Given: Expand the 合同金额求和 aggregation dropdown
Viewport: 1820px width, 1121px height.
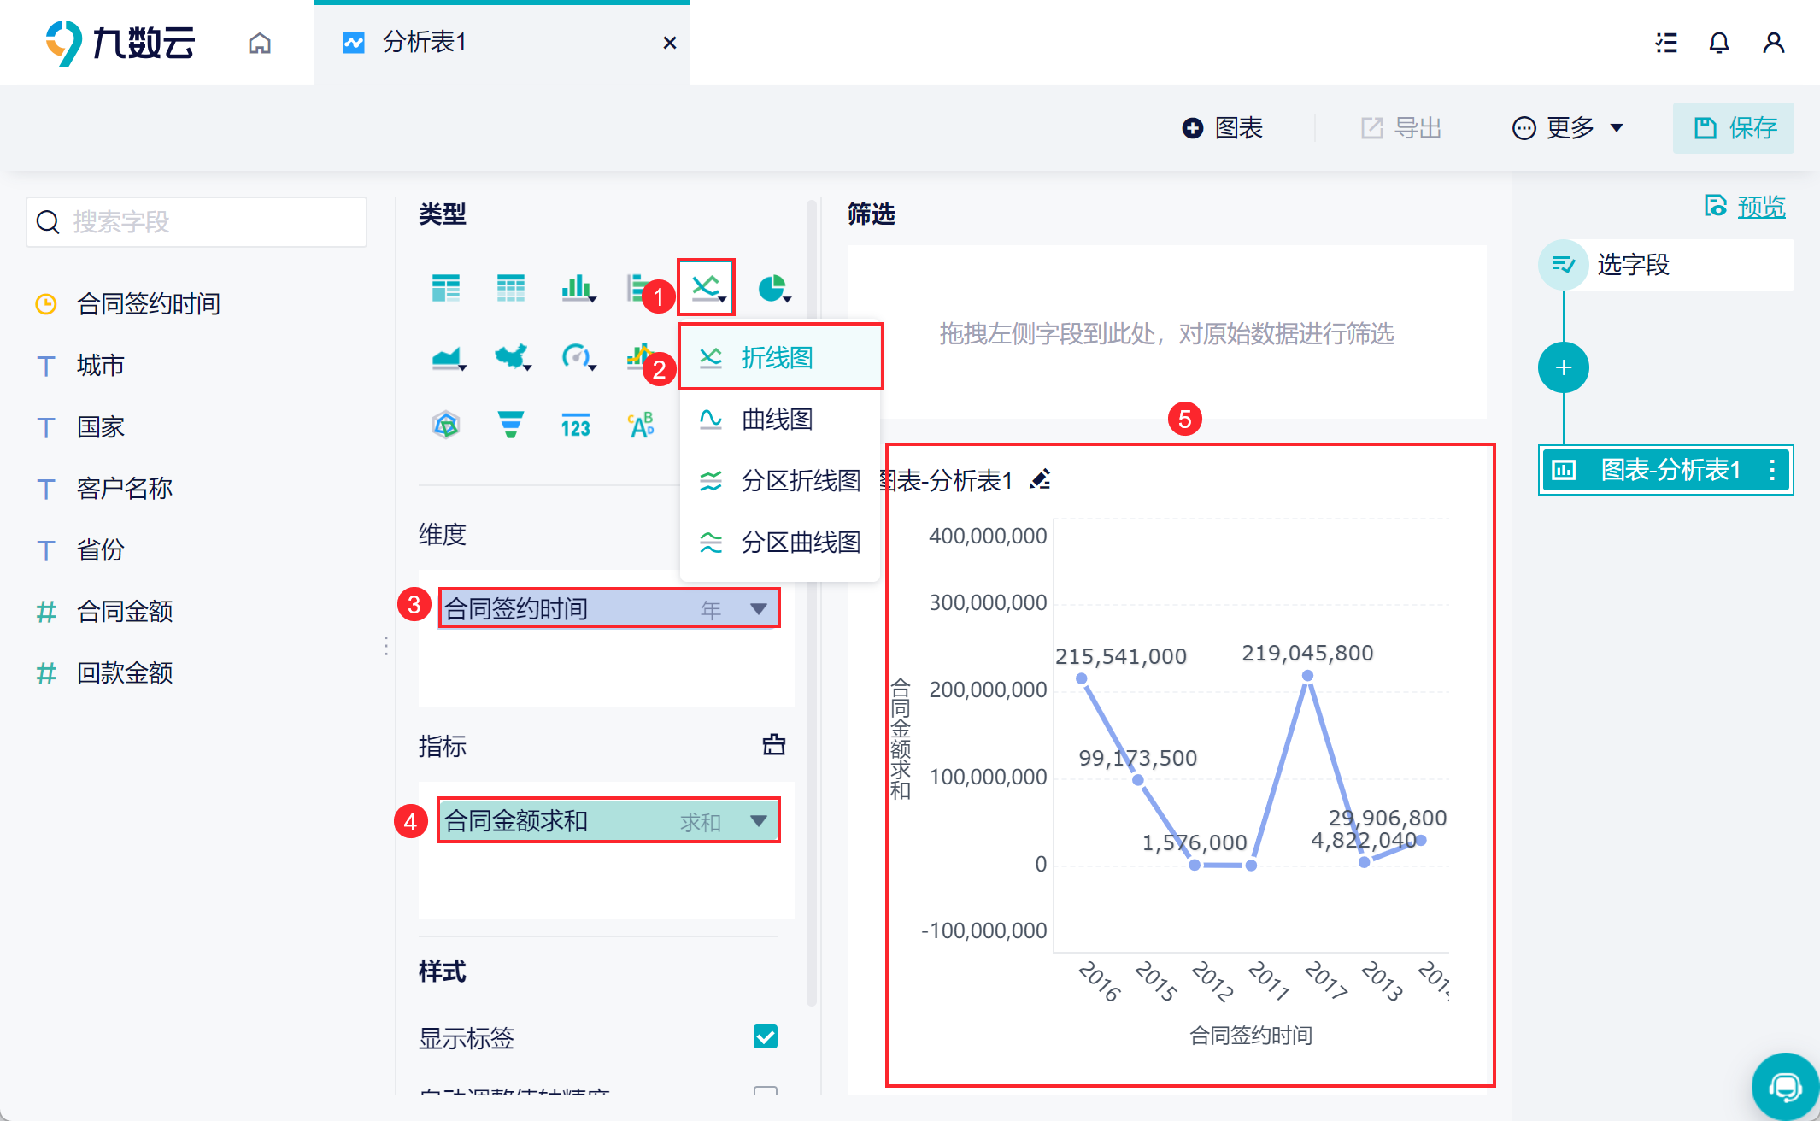Looking at the screenshot, I should 758,819.
